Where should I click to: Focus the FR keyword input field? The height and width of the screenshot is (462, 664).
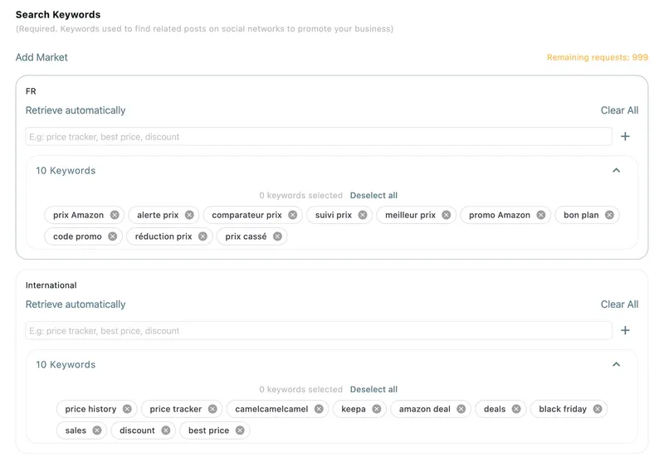point(319,137)
